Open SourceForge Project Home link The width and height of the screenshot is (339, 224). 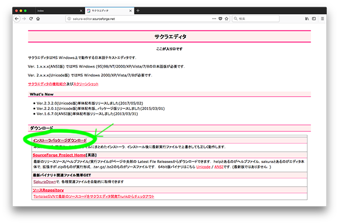[x=59, y=155]
